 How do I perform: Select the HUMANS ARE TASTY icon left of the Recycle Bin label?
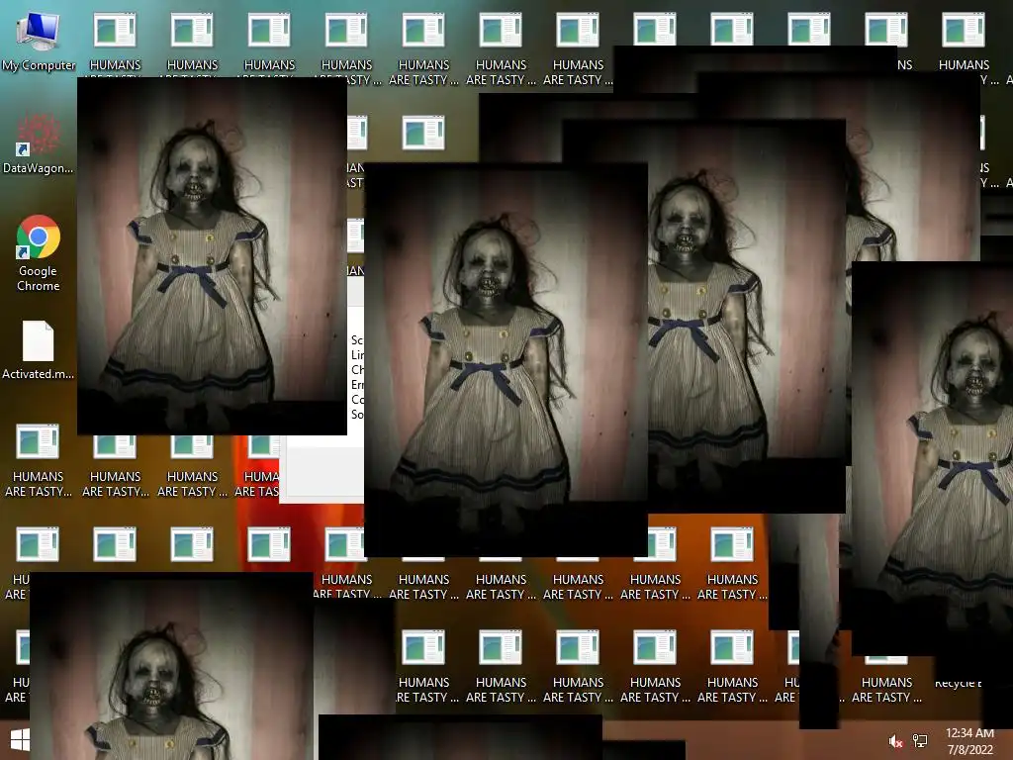[x=886, y=681]
